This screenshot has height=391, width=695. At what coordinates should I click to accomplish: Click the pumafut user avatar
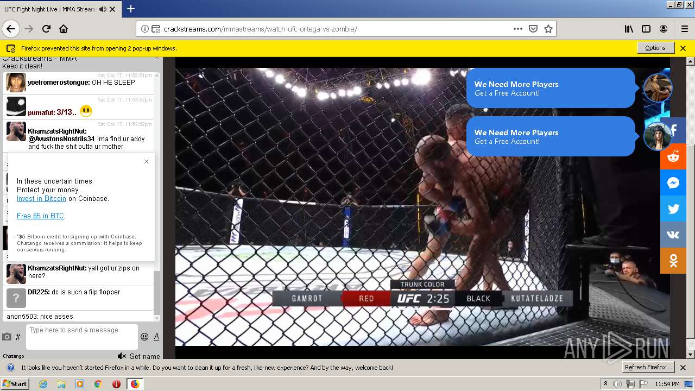click(x=16, y=106)
